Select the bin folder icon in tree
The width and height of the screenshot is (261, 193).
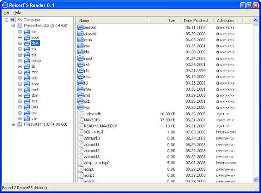coord(27,32)
